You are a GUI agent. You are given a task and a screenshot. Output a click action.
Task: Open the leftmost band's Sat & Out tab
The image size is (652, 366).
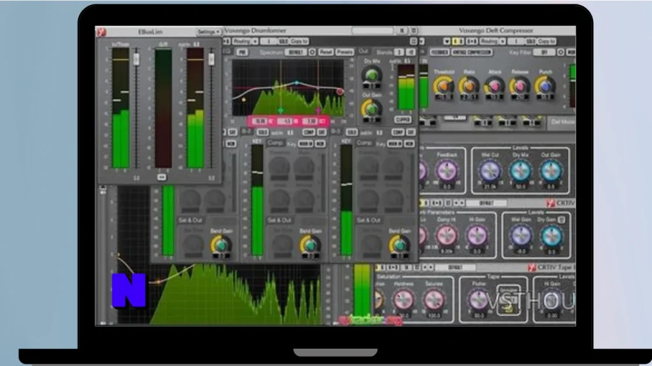pos(190,220)
